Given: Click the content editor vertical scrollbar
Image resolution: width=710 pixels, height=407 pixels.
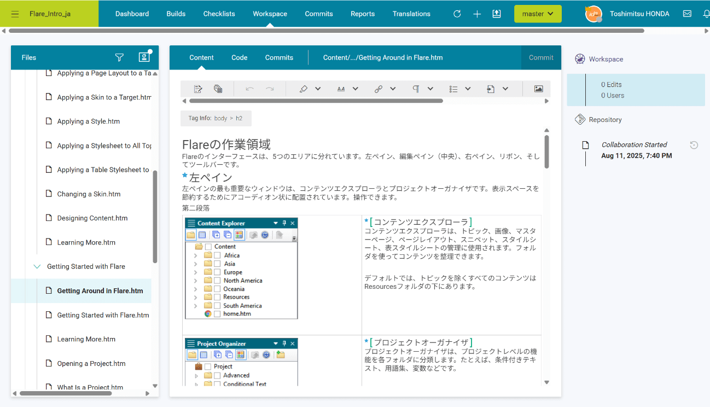Looking at the screenshot, I should (546, 152).
